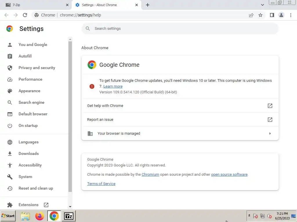Open the Performance settings page
Screen dimensions: 297x222
(x=30, y=79)
